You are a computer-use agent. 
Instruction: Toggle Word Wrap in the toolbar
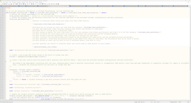click(x=35, y=4)
